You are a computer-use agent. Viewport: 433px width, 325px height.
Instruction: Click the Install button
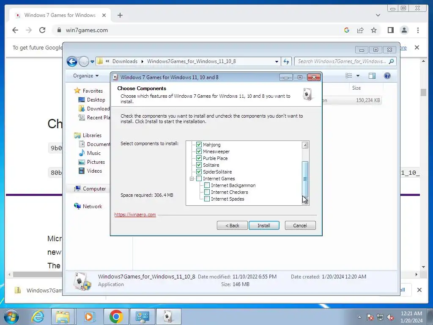pyautogui.click(x=264, y=226)
